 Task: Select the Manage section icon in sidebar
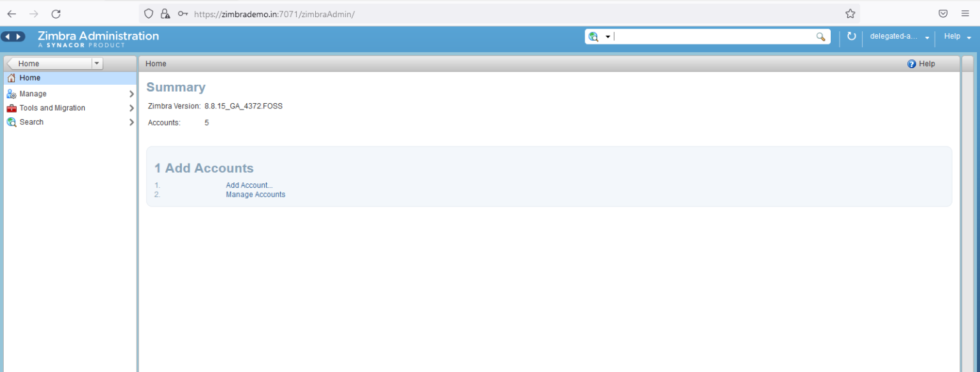click(11, 93)
